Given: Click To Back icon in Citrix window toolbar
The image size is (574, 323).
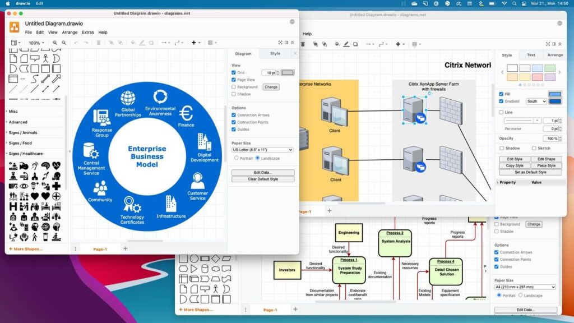Looking at the screenshot, I should (x=325, y=44).
